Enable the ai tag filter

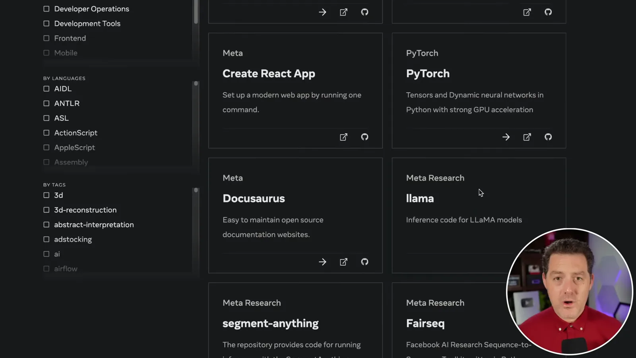coord(47,254)
